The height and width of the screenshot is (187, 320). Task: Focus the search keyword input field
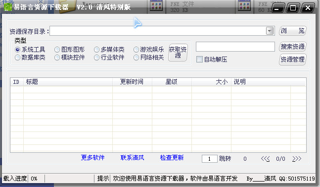pyautogui.click(x=235, y=47)
